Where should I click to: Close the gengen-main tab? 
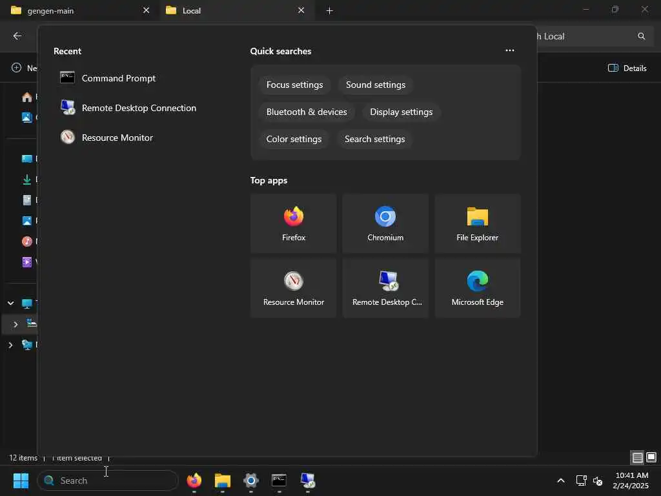pyautogui.click(x=146, y=10)
